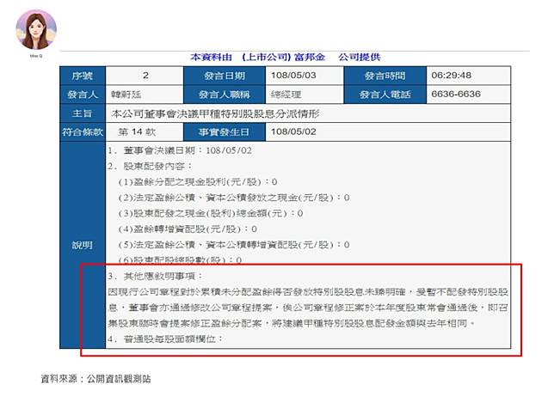Click the 事實發生日 value 108/05/02
Viewport: 554px width, 415px height.
tap(295, 131)
